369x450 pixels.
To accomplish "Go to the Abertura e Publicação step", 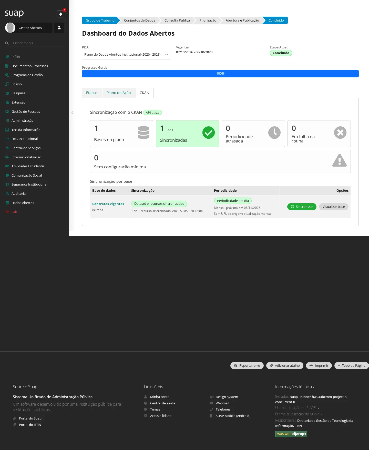I will pos(242,20).
